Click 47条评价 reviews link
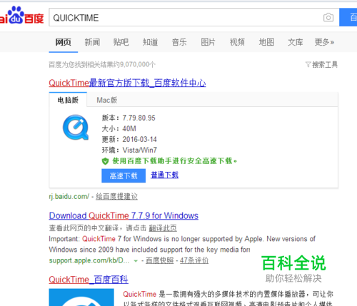The width and height of the screenshot is (357, 306). tap(194, 260)
